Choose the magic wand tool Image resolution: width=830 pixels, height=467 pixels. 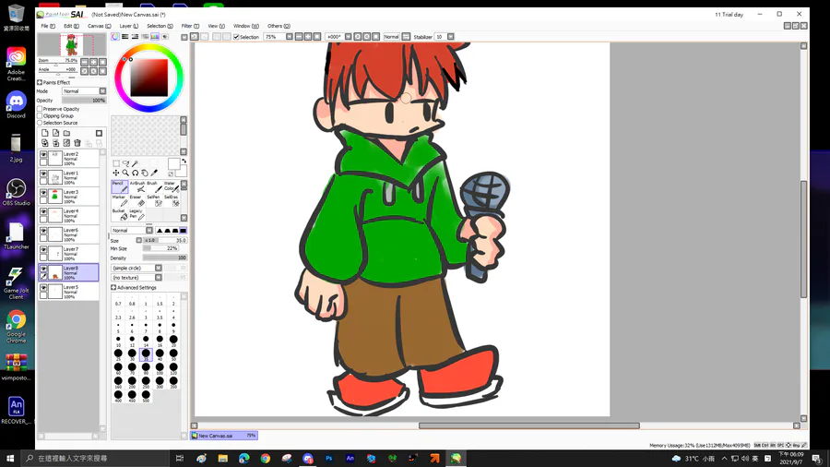click(x=135, y=163)
